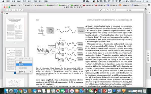151x94 pixels.
Task: Open the sidebar view mode dropdown in Preview toolbar
Action: (6, 10)
